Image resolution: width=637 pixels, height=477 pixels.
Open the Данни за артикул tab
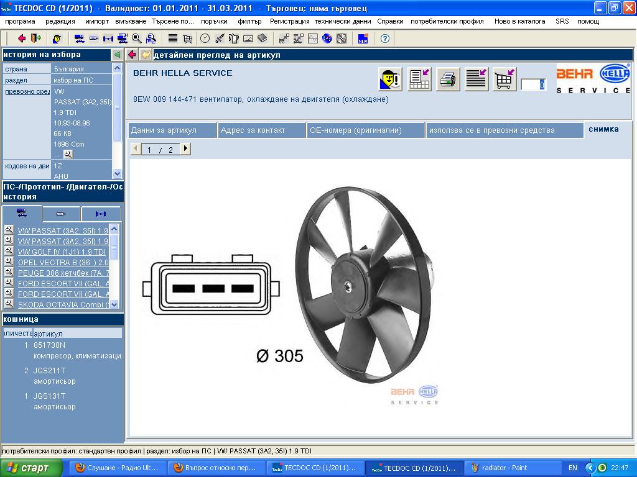tap(164, 130)
